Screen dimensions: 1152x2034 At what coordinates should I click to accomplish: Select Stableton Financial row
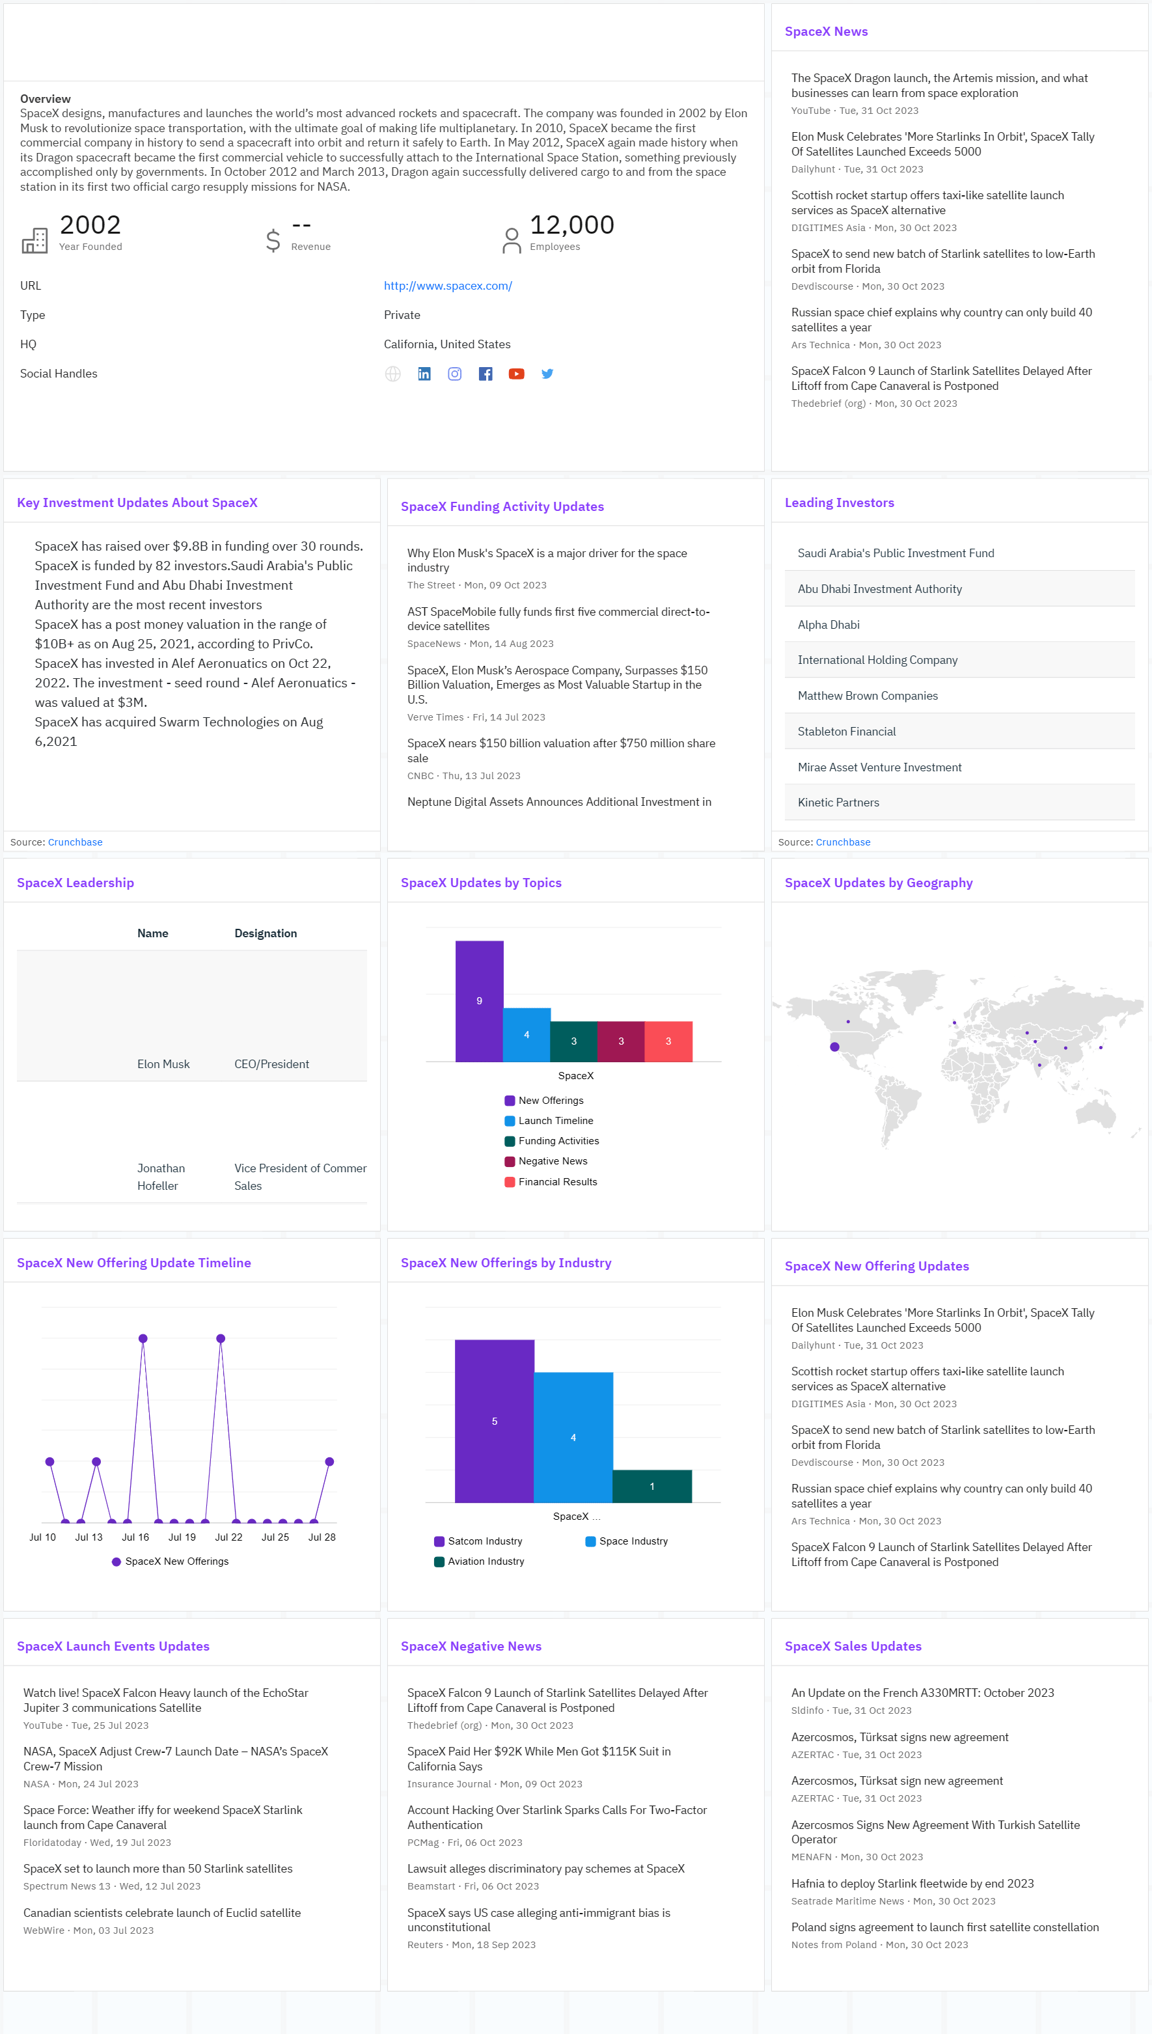point(959,731)
